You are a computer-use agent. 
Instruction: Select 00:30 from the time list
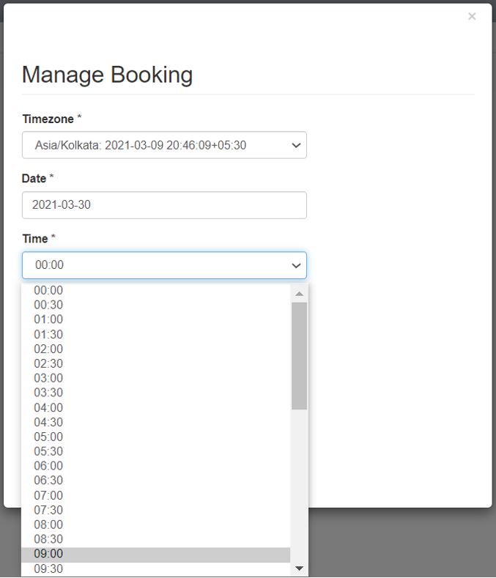point(48,305)
